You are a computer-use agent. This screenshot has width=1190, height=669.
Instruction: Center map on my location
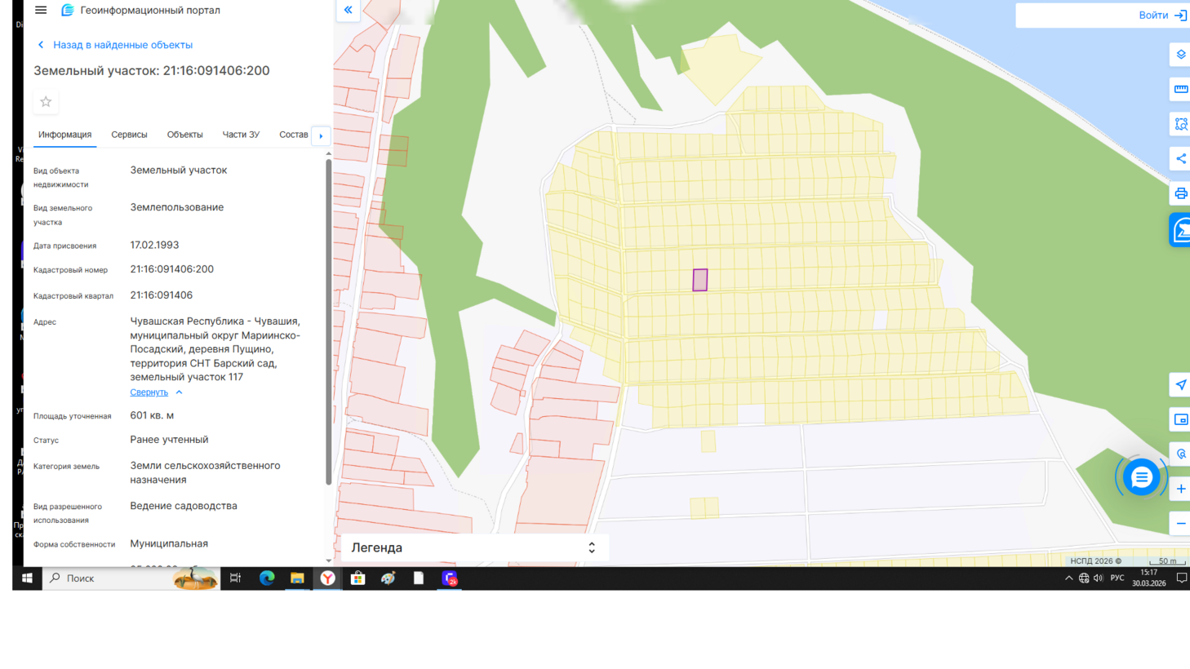1180,385
